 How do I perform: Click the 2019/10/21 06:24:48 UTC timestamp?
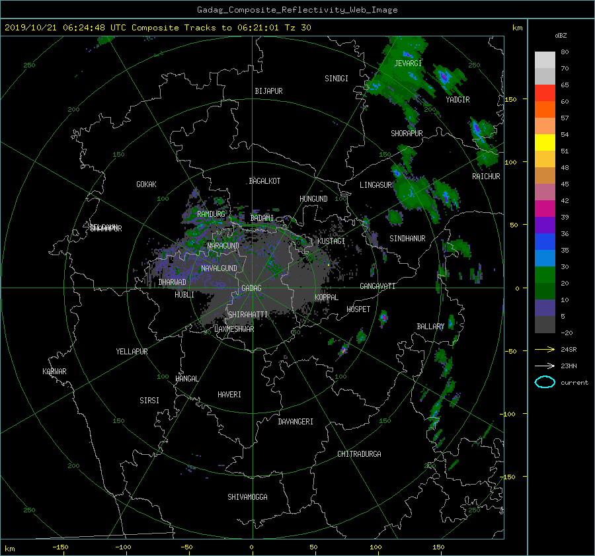65,28
